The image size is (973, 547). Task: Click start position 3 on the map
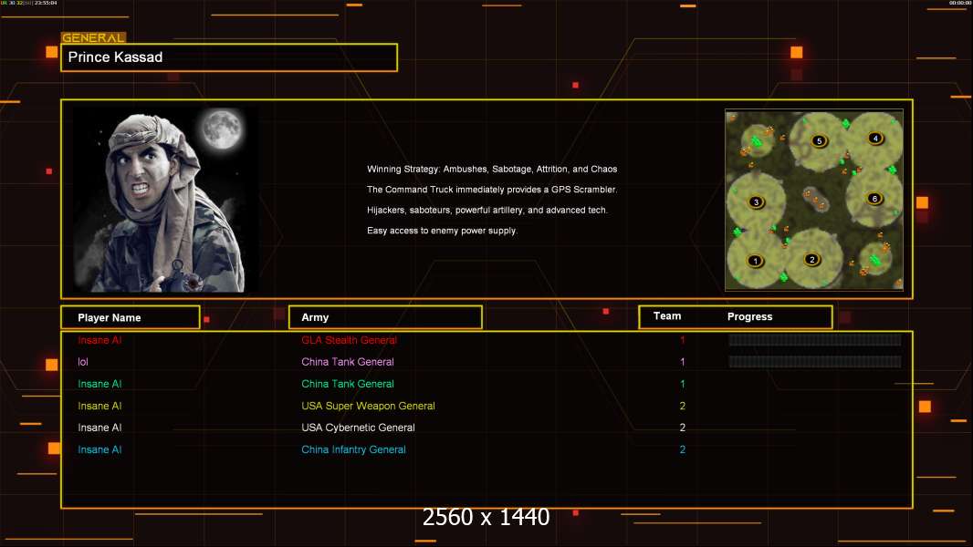pyautogui.click(x=756, y=202)
